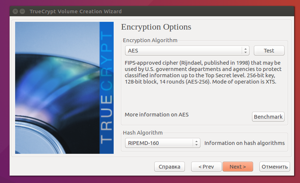Viewport: 300px width, 183px height.
Task: Click the arrow on the AES dropdown
Action: pyautogui.click(x=245, y=51)
